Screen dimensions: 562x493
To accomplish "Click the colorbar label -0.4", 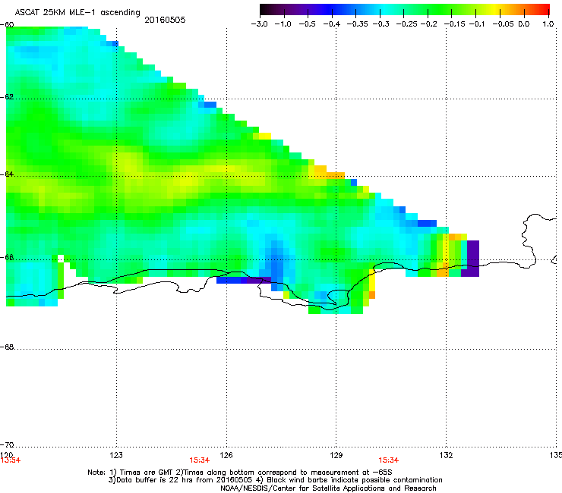I will [x=332, y=24].
